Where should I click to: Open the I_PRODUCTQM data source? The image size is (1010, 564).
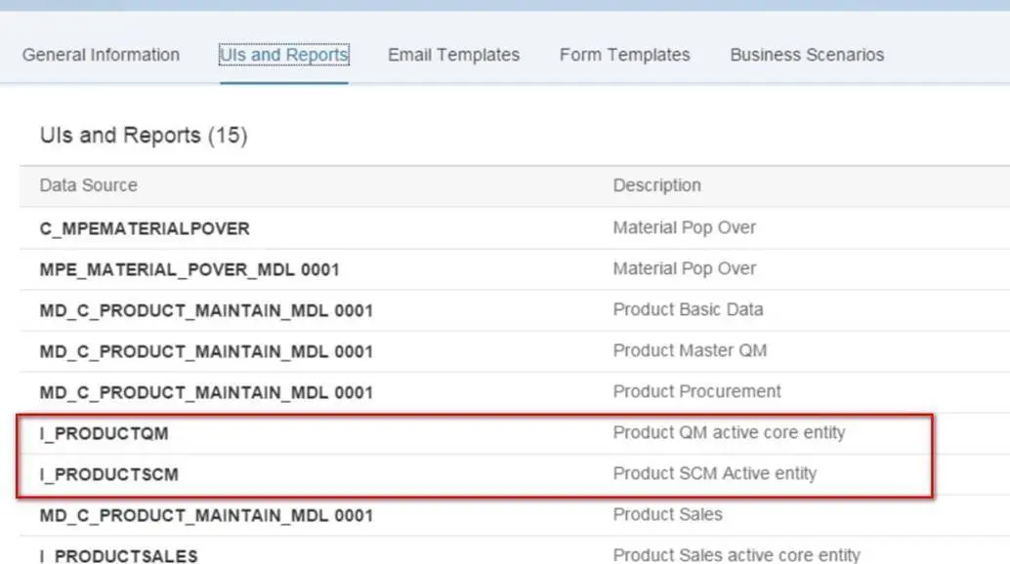(x=97, y=433)
